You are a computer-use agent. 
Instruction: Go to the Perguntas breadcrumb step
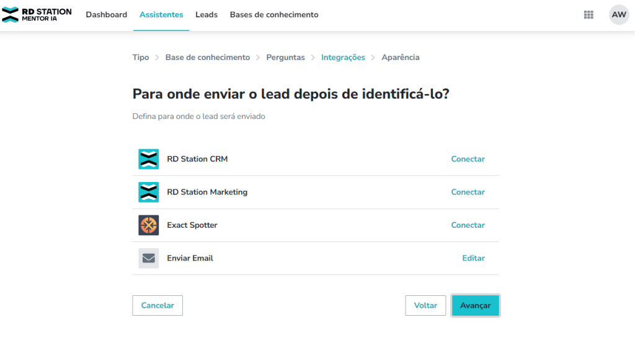285,58
